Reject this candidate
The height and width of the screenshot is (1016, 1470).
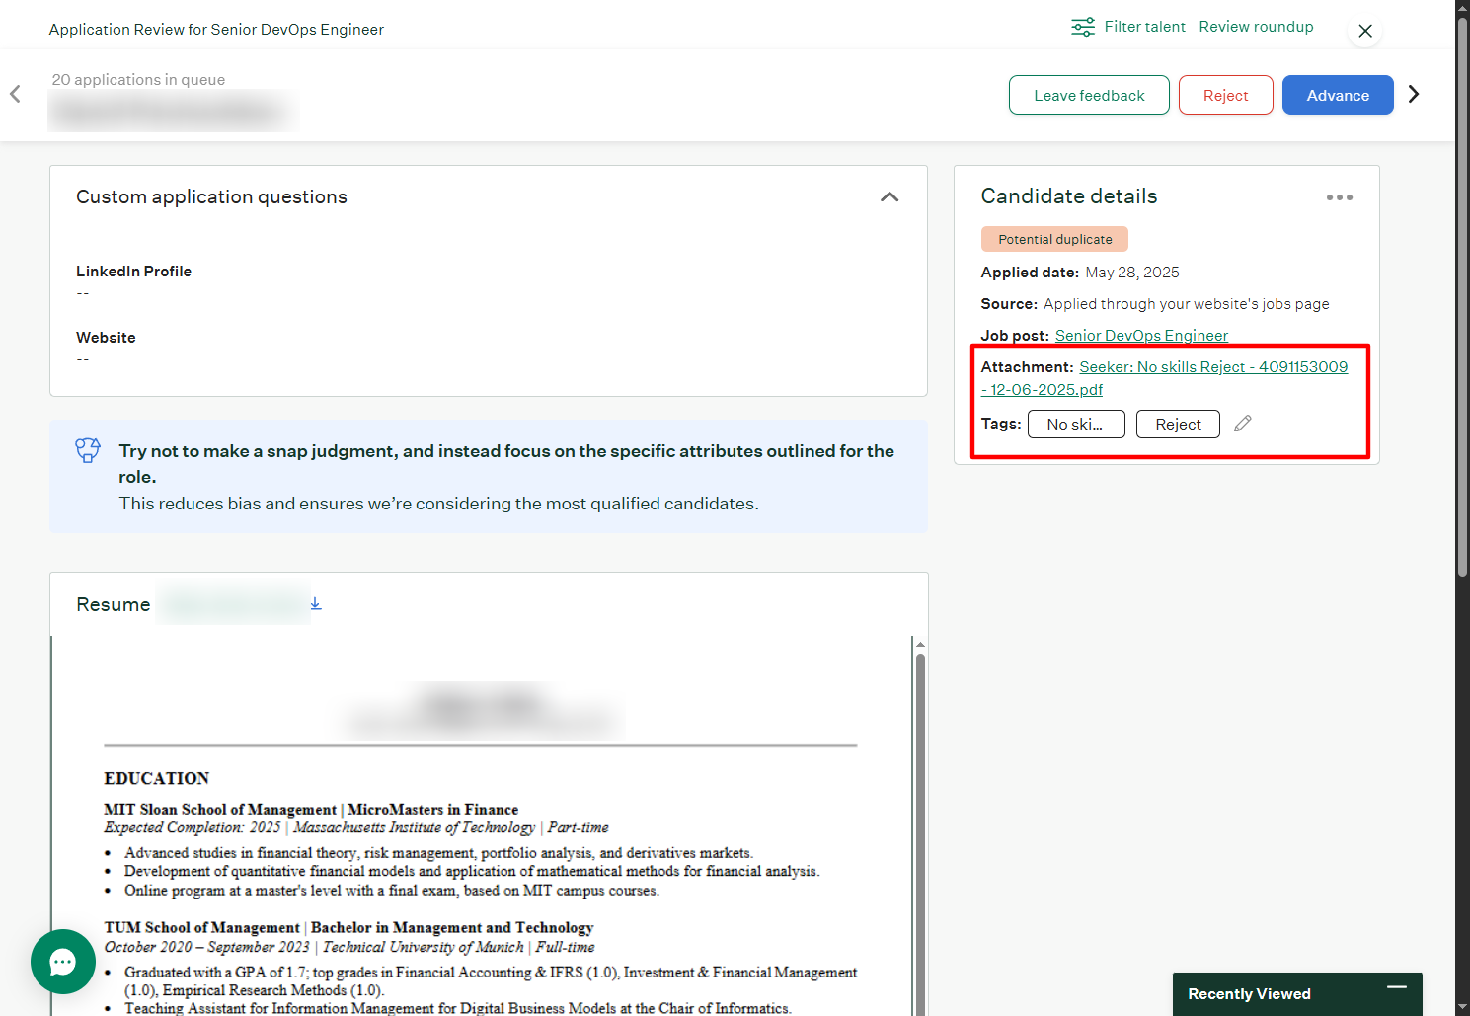pyautogui.click(x=1225, y=95)
